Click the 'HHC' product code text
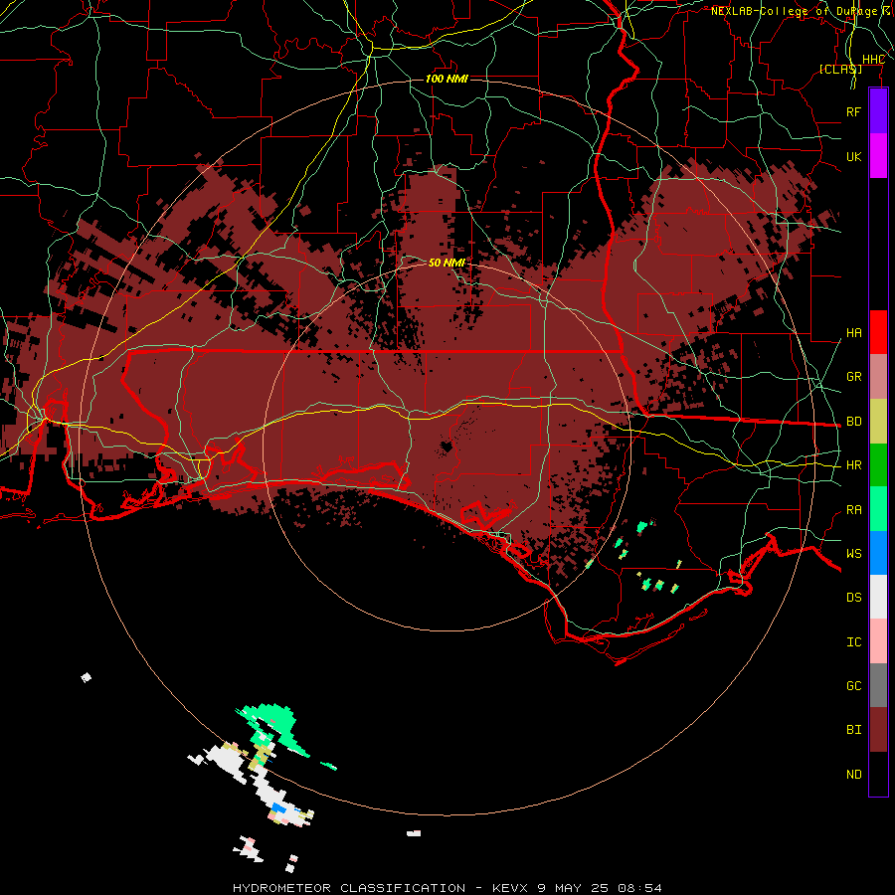 (873, 60)
